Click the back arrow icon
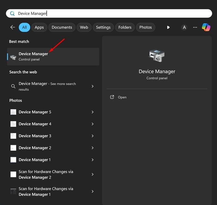The image size is (217, 205). (x=13, y=27)
